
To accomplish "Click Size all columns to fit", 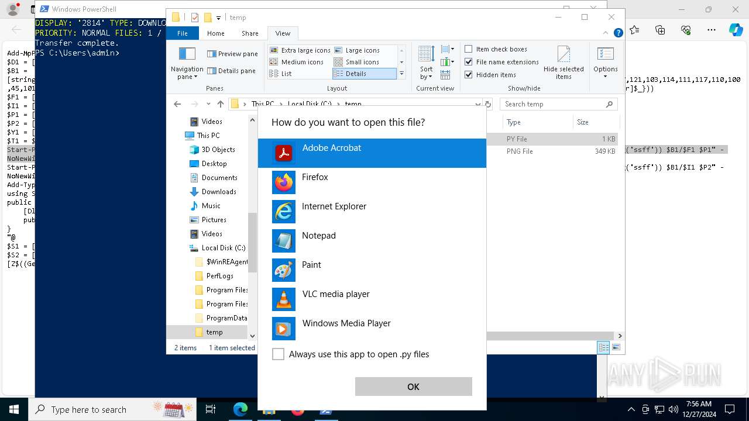I will (445, 74).
